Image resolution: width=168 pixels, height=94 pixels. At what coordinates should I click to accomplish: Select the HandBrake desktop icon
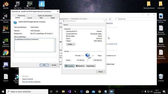6,29
